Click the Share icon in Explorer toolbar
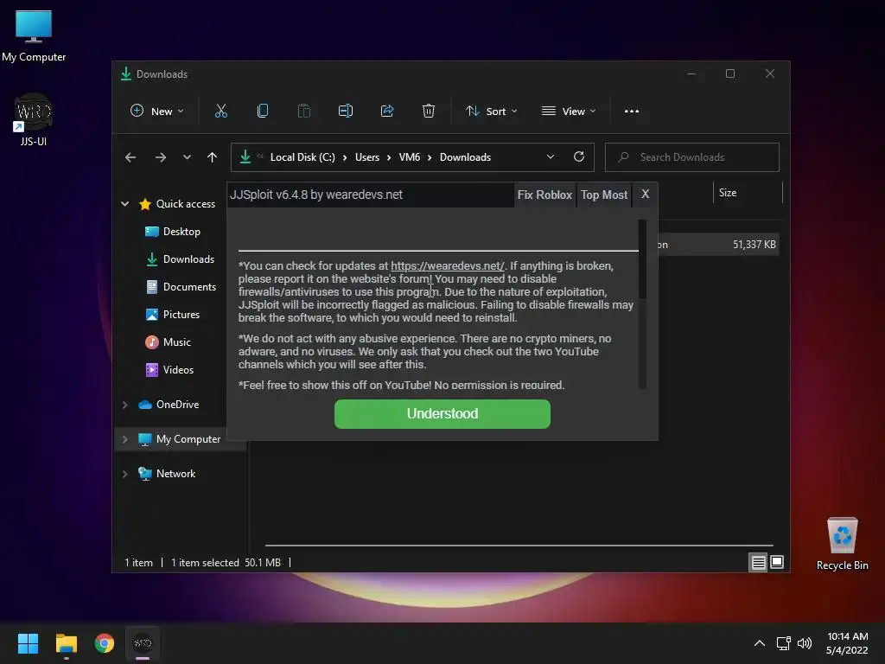This screenshot has width=885, height=664. [387, 112]
